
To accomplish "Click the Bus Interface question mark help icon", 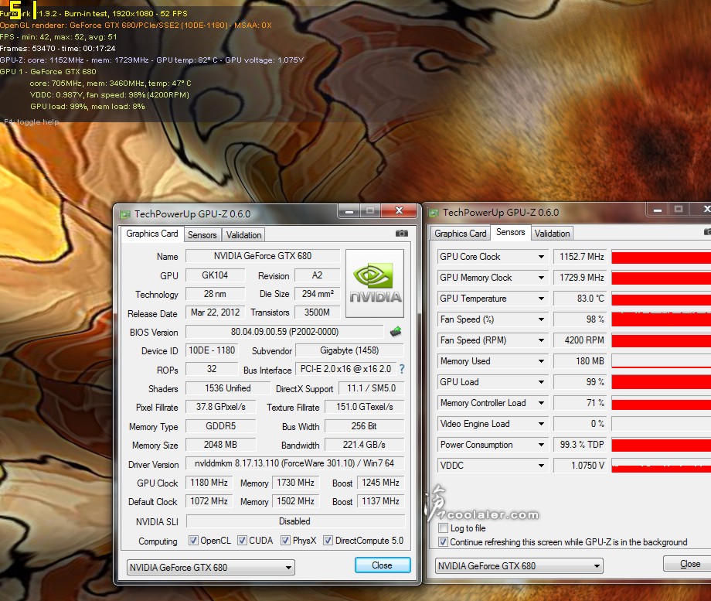I will point(402,370).
